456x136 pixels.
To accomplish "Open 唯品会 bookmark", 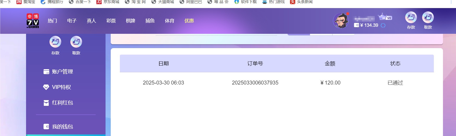I will coord(218,2).
